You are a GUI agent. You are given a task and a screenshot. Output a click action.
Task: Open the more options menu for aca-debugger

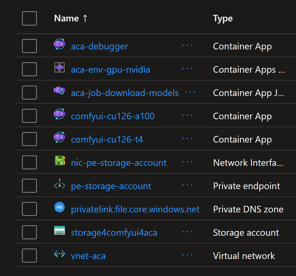[x=187, y=46]
